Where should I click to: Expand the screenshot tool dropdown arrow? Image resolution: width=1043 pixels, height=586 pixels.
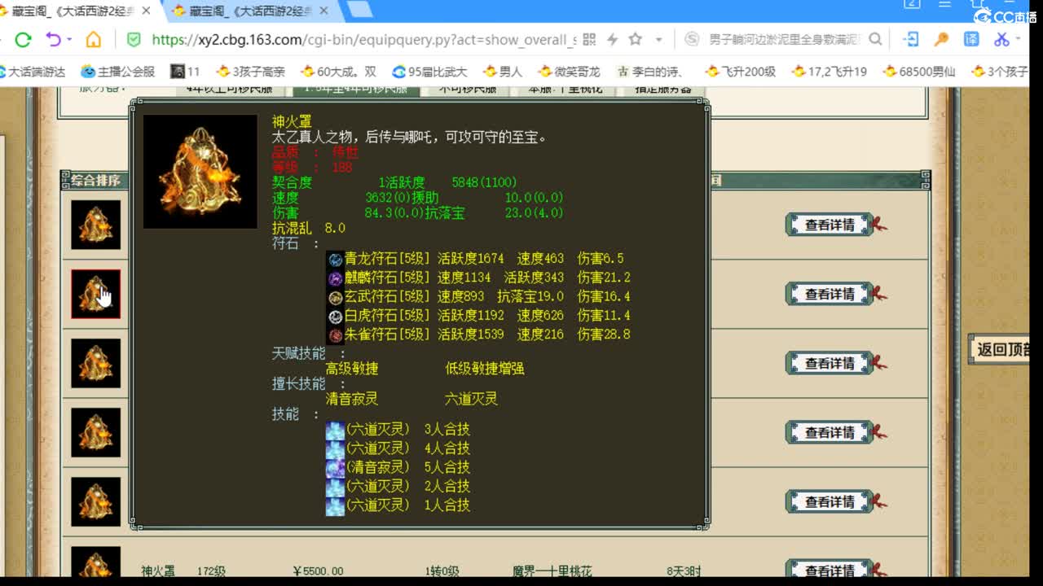click(x=1019, y=40)
